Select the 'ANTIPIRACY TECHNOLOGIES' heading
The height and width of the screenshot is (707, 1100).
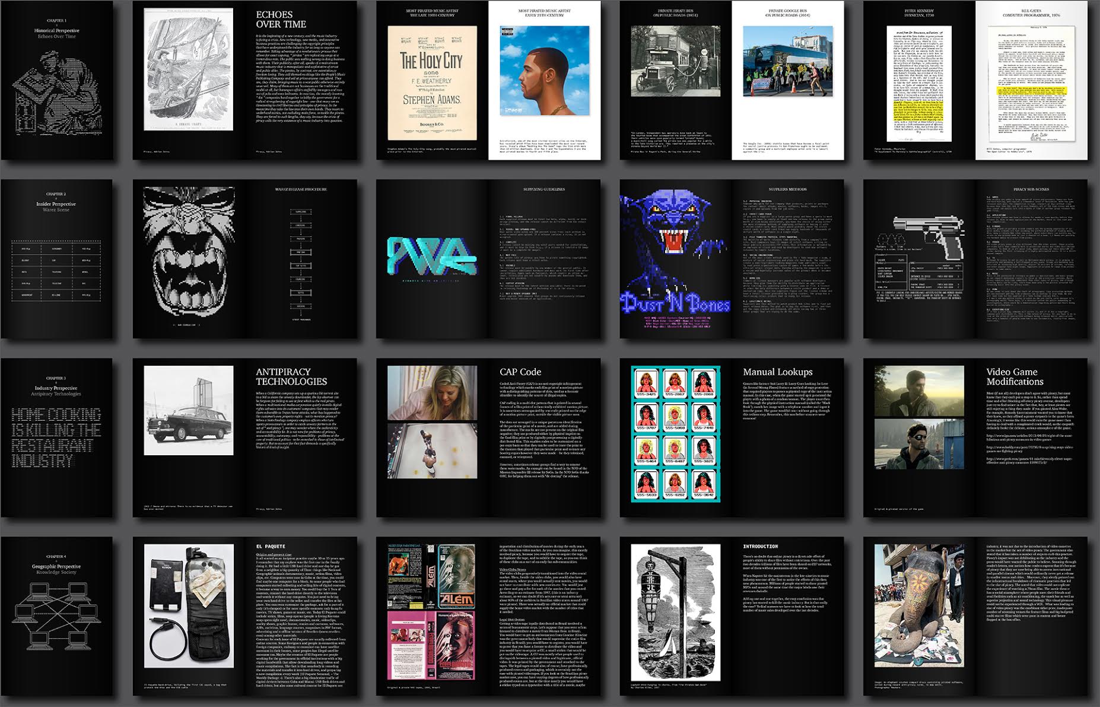(x=291, y=376)
